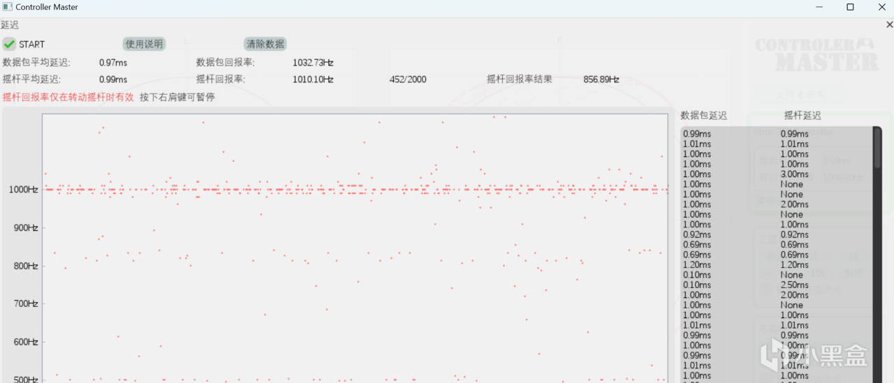
Task: Click the 数据包延迟 column header
Action: 704,116
